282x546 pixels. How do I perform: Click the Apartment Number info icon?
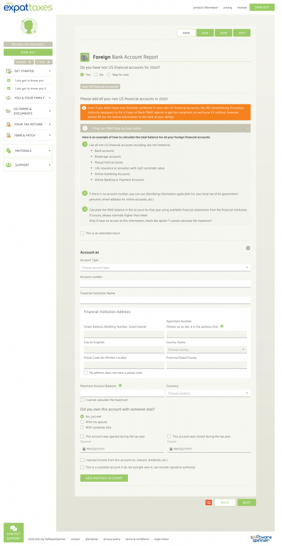coord(222,326)
